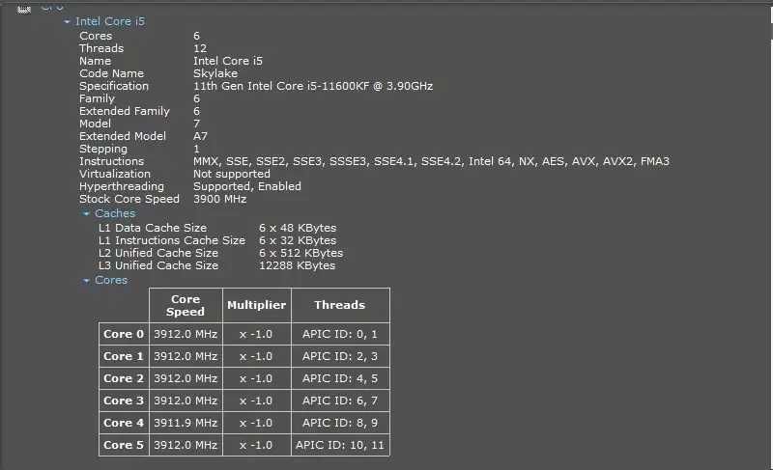Click the APIC ID: 2, 3 cell

coord(340,356)
